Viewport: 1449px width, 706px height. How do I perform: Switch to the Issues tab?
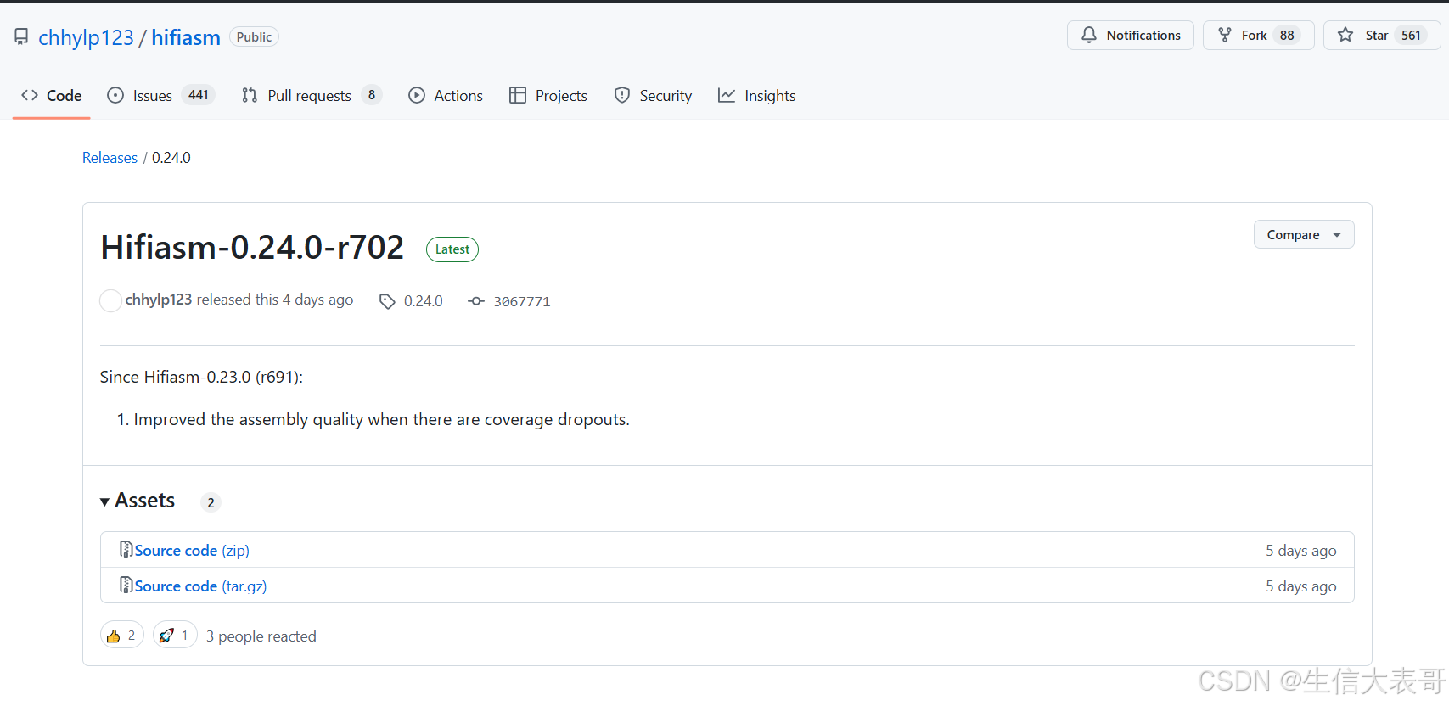(x=160, y=96)
